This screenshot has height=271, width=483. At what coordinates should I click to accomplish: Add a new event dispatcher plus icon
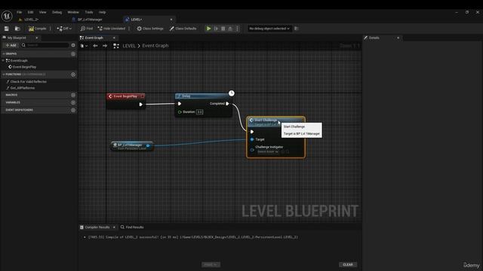[73, 110]
